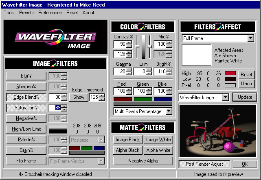Toggle the Blur% filter button
This screenshot has height=180, width=261.
pyautogui.click(x=26, y=76)
